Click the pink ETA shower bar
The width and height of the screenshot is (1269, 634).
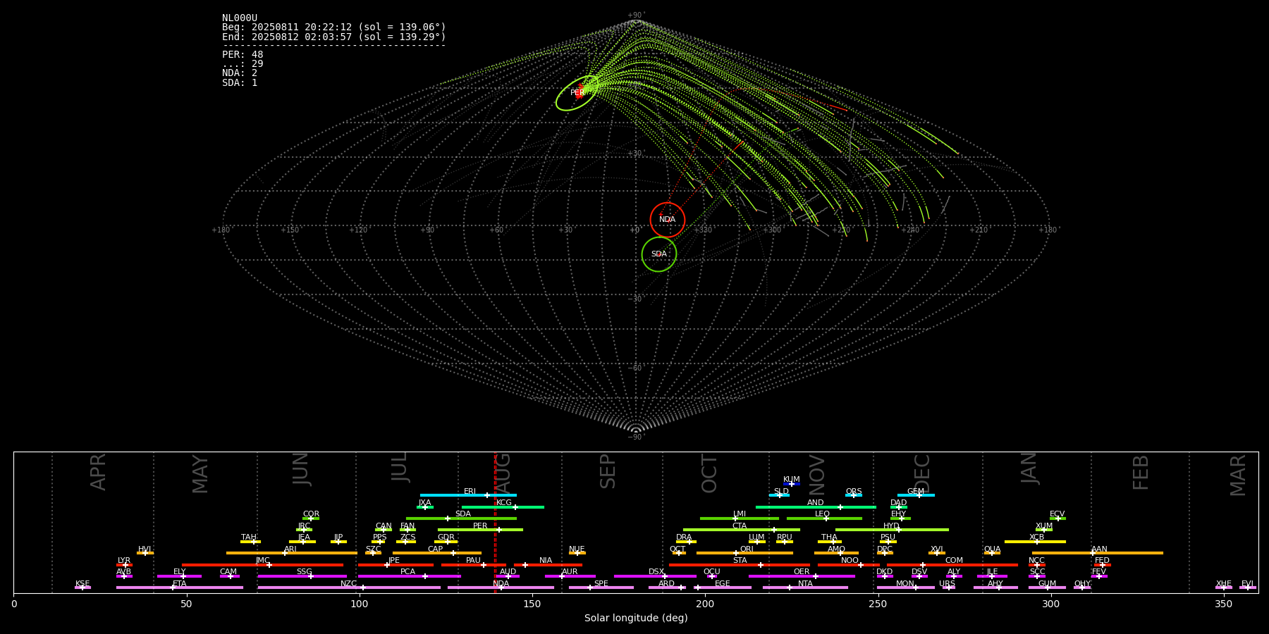(180, 588)
